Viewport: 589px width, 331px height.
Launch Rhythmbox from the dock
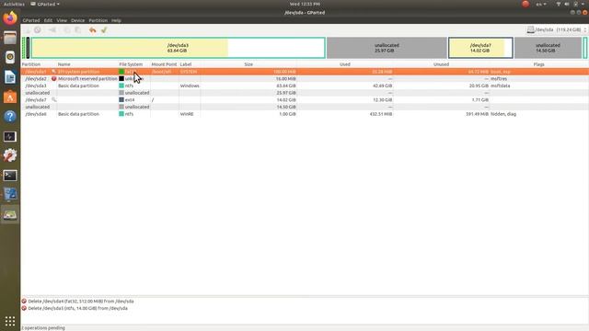point(10,57)
